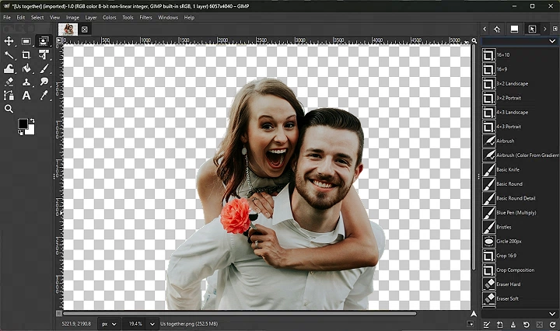Swap foreground and background colors
Viewport: 560px width, 331px height.
click(x=32, y=121)
